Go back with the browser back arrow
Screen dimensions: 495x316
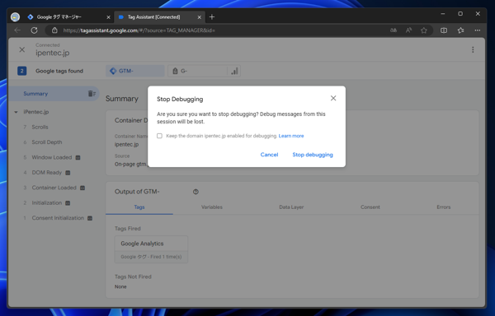pyautogui.click(x=17, y=30)
